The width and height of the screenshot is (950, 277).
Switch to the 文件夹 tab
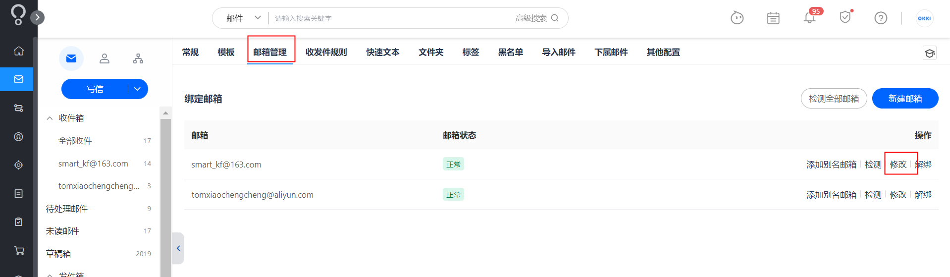(x=431, y=52)
